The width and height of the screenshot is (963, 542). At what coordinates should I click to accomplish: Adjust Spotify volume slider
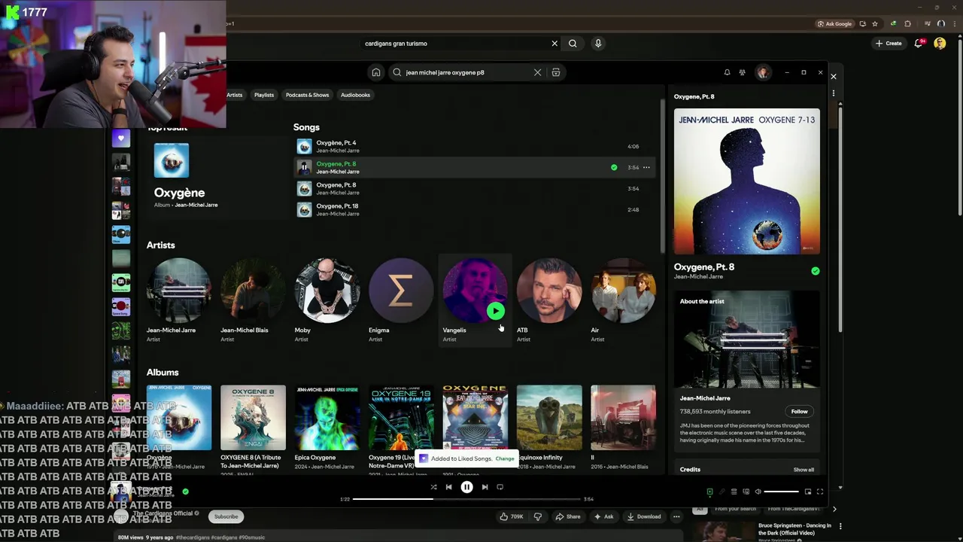[x=782, y=492]
